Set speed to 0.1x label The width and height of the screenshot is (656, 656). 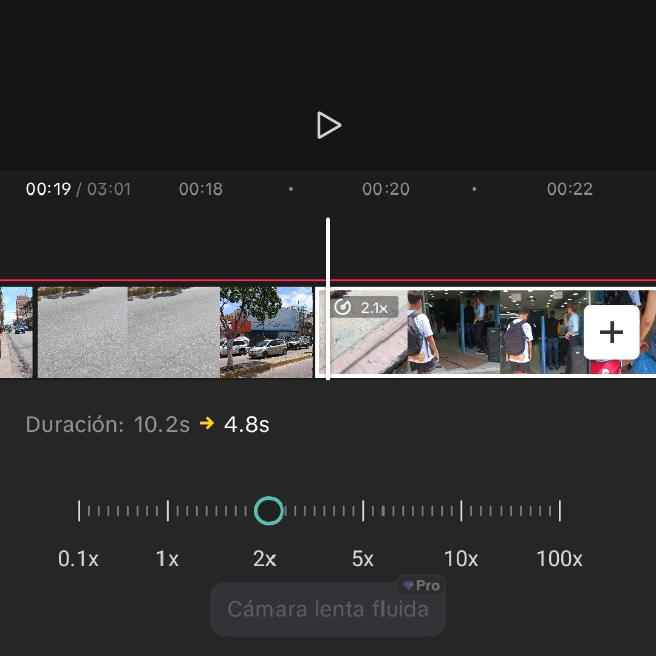pyautogui.click(x=78, y=559)
